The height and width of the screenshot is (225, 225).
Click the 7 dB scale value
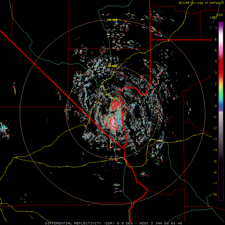tap(216, 28)
